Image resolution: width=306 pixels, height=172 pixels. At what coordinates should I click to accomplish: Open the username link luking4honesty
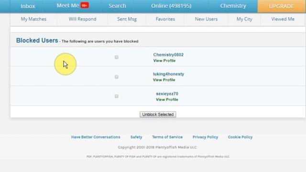pyautogui.click(x=168, y=74)
